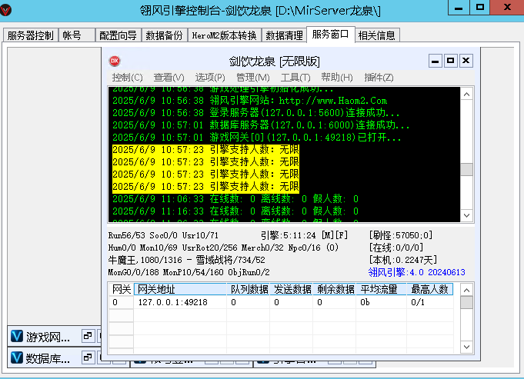Minimize the 剑饮龙泉 [无限版] window

435,61
